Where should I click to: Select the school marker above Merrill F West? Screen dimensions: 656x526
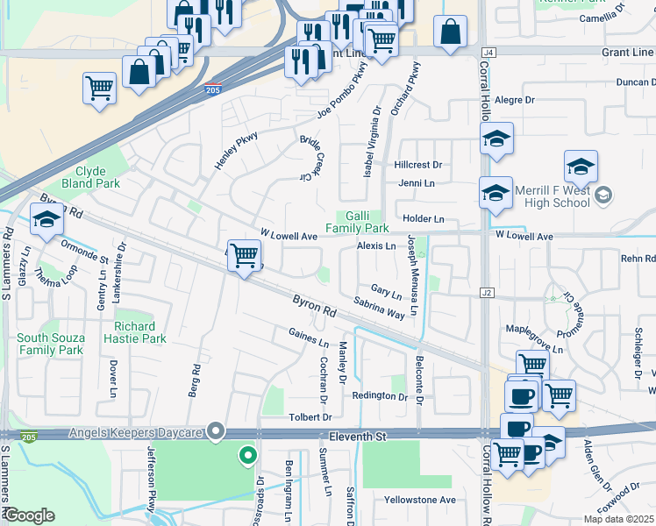pyautogui.click(x=581, y=168)
